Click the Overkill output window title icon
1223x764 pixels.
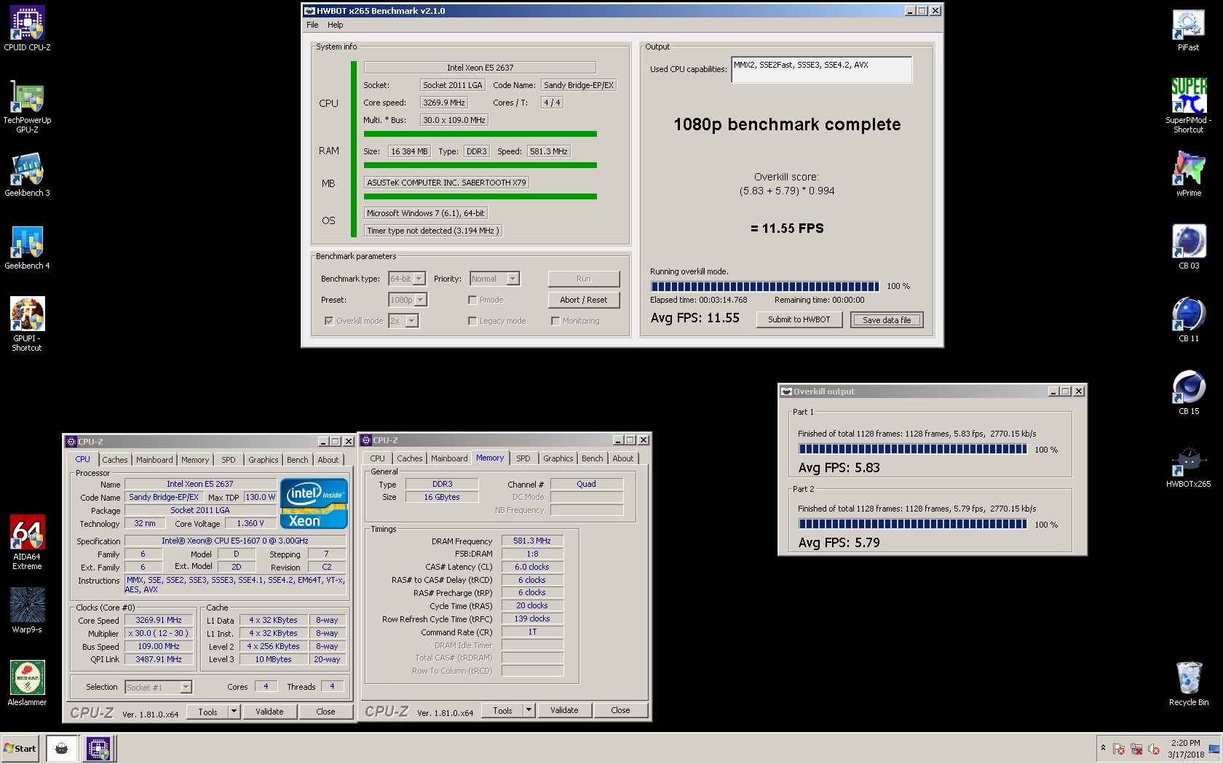coord(786,391)
